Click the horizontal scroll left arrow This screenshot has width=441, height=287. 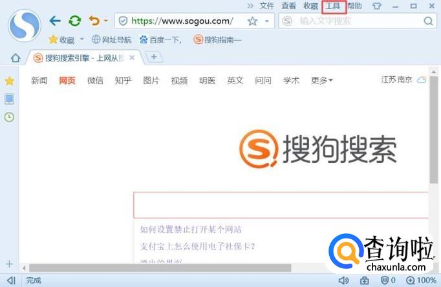point(25,268)
